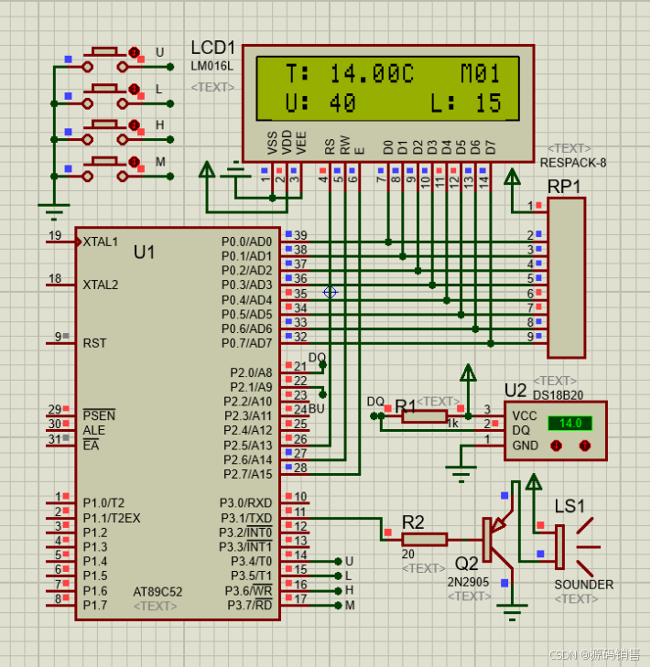Toggle the red latch dot on button H
The width and height of the screenshot is (651, 667).
click(134, 125)
